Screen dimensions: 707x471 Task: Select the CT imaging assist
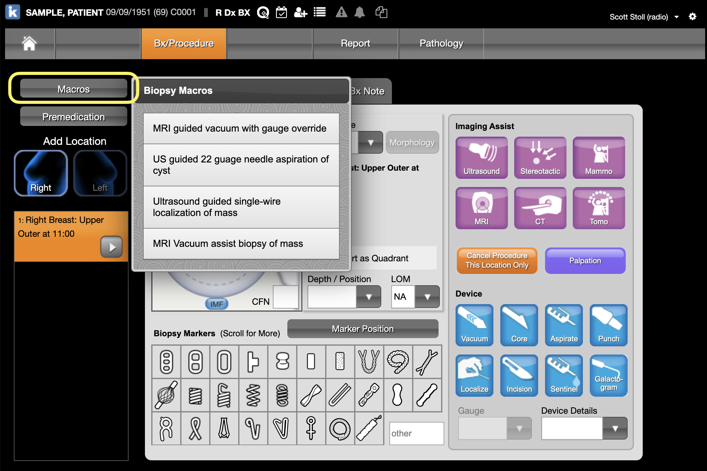point(540,208)
